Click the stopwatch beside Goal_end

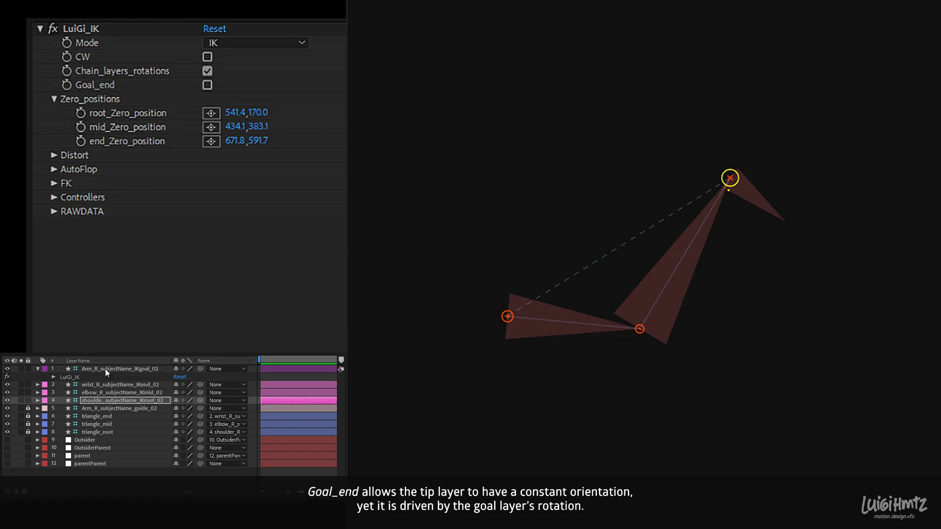tap(67, 85)
